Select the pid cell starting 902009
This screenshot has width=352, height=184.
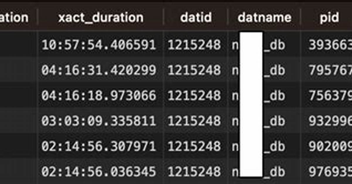pyautogui.click(x=330, y=146)
